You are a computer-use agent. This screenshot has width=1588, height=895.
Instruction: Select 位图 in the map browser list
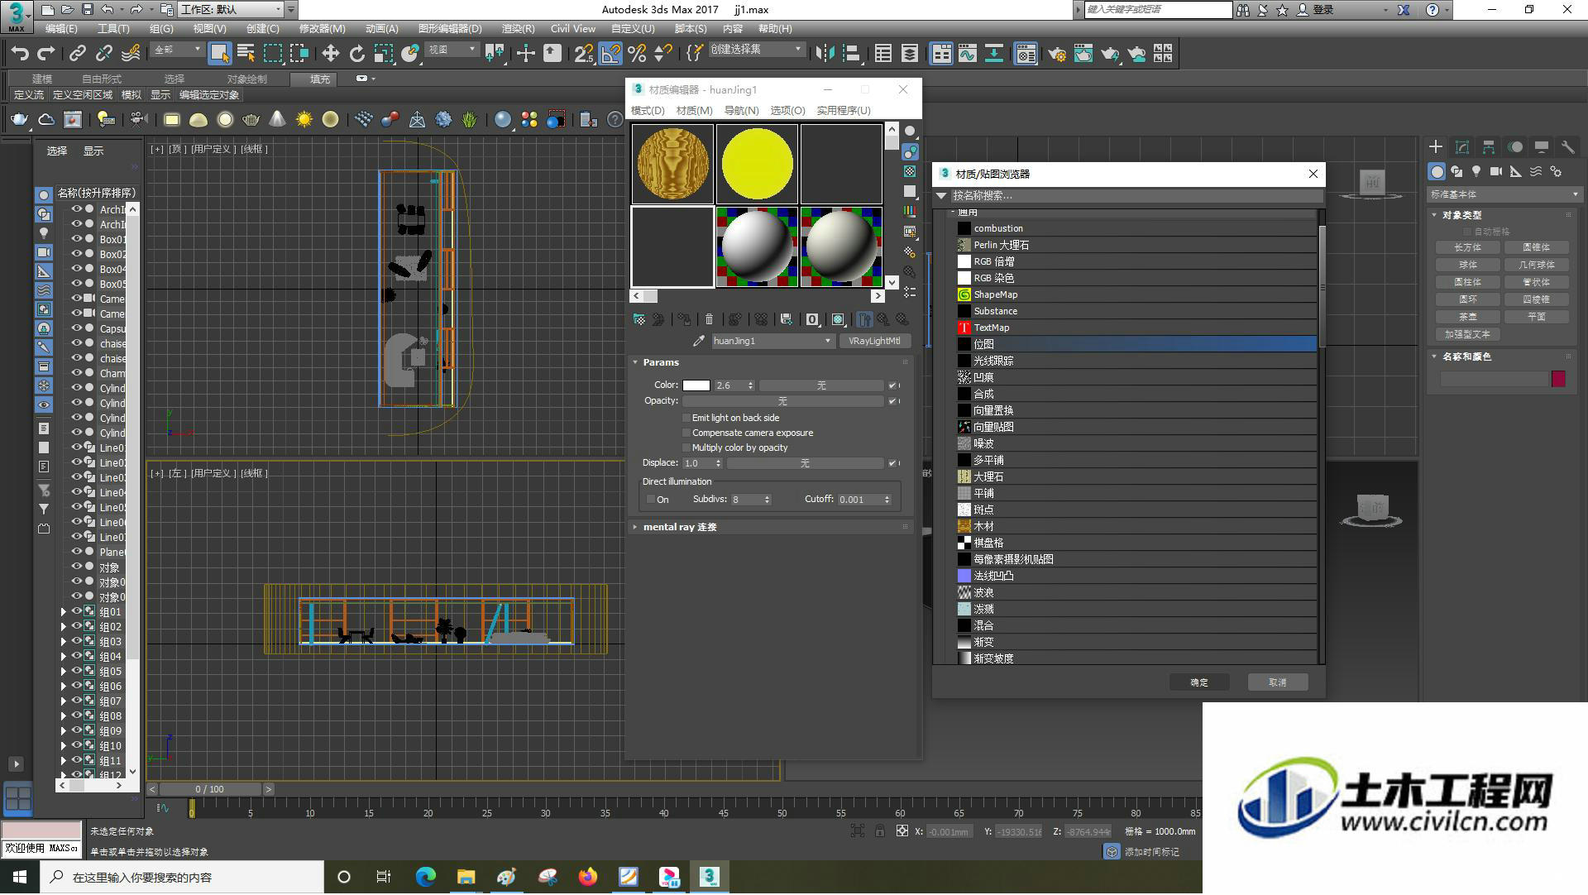(x=1135, y=344)
